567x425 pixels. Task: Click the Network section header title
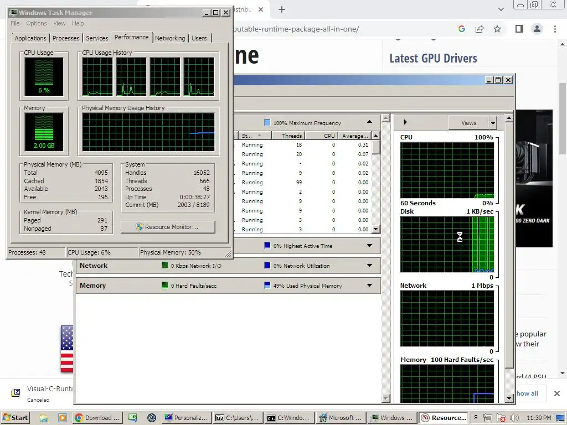pyautogui.click(x=94, y=266)
